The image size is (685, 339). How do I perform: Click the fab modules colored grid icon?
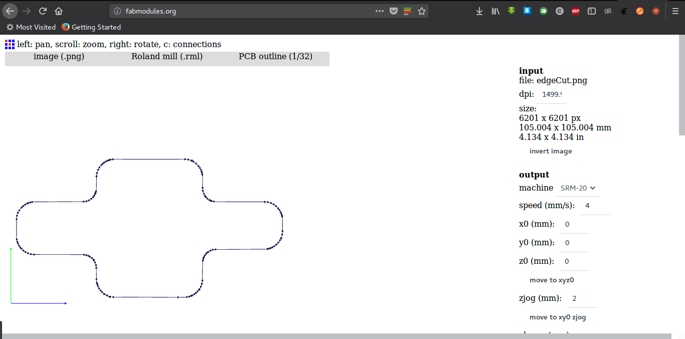pyautogui.click(x=9, y=44)
